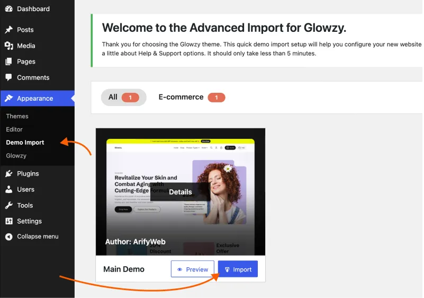The height and width of the screenshot is (298, 424).
Task: Select the Appearance menu item
Action: pyautogui.click(x=37, y=98)
